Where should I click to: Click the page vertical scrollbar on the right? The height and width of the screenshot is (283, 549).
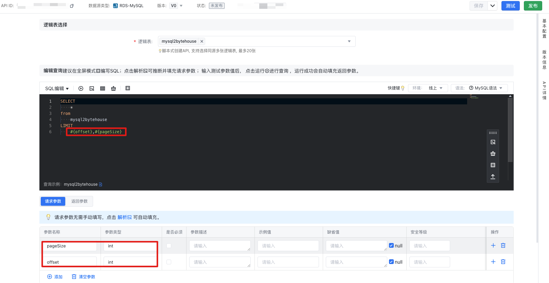click(x=537, y=128)
